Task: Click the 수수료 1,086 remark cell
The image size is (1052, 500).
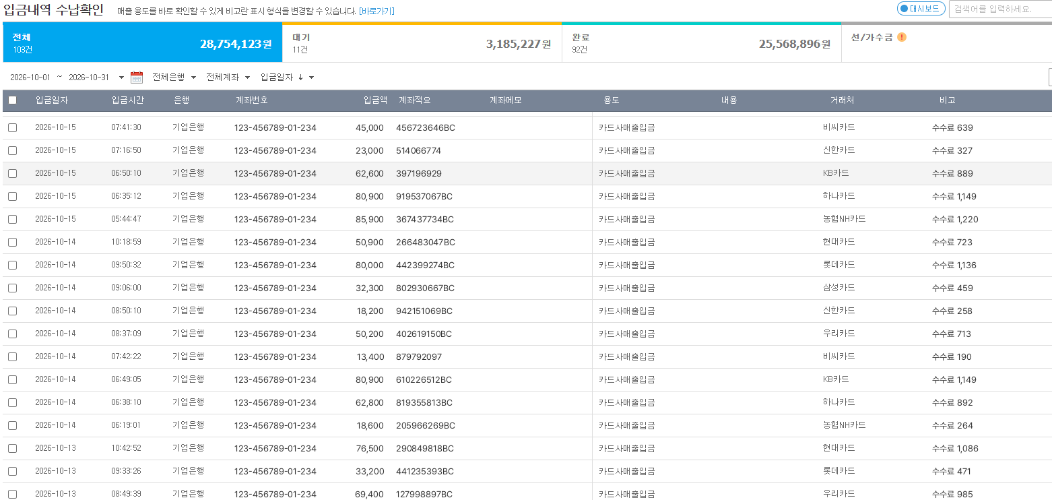Action: click(x=955, y=448)
